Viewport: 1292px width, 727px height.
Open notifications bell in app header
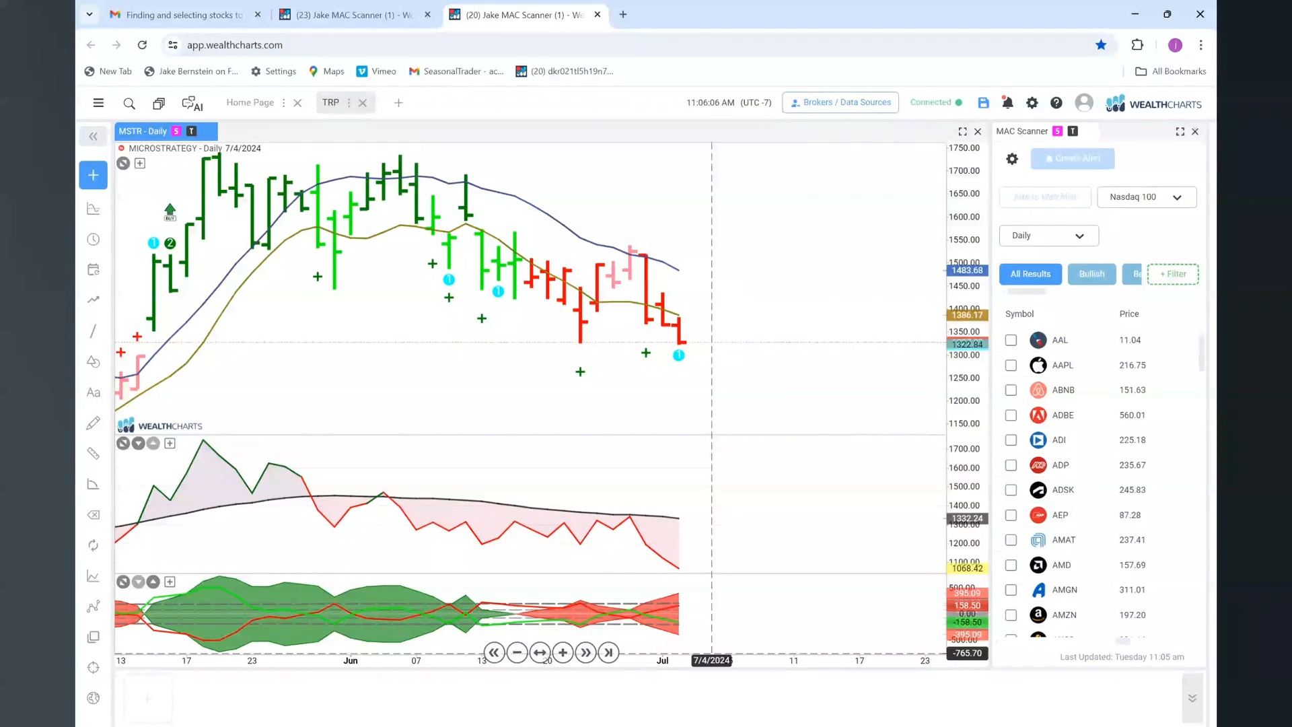coord(1007,103)
